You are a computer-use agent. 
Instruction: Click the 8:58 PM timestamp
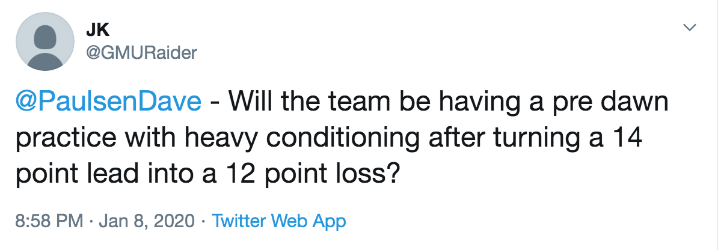coord(49,221)
